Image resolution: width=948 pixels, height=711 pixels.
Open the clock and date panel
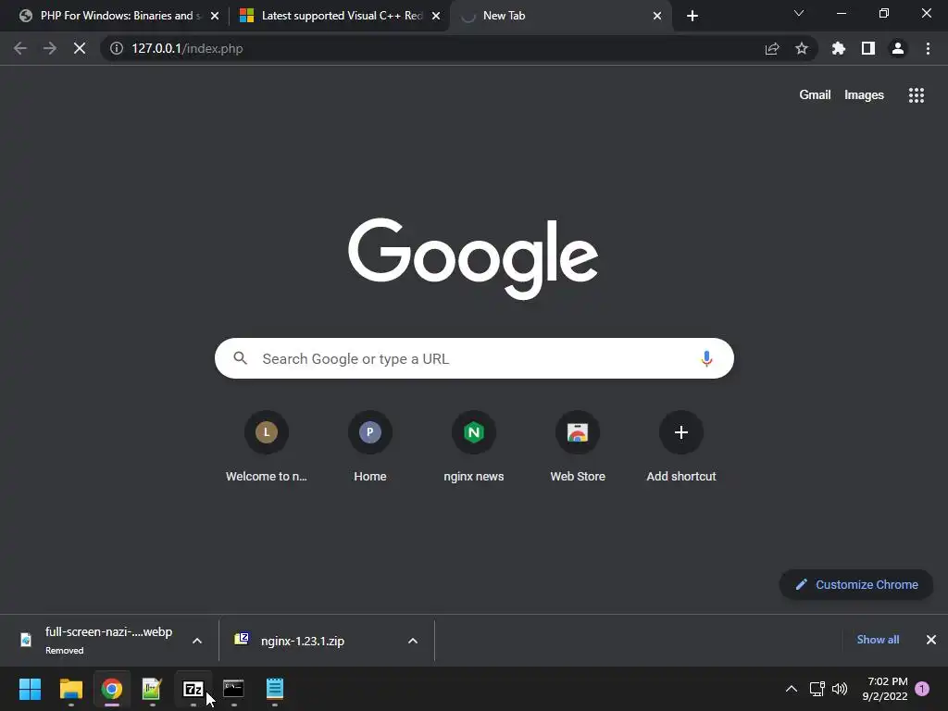coord(885,689)
